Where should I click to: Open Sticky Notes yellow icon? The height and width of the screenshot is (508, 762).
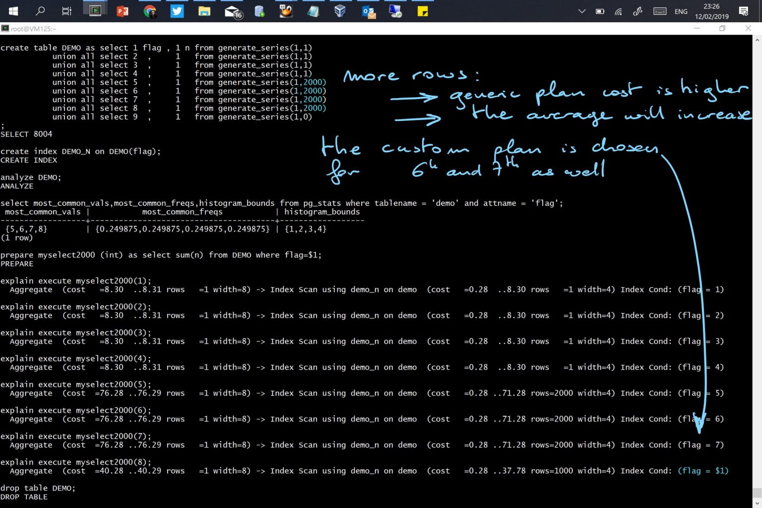point(423,11)
